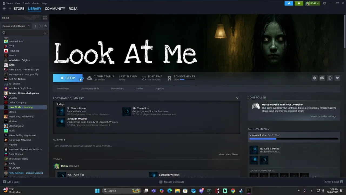Toggle the recent activity clock filter
The width and height of the screenshot is (346, 195).
(41, 26)
